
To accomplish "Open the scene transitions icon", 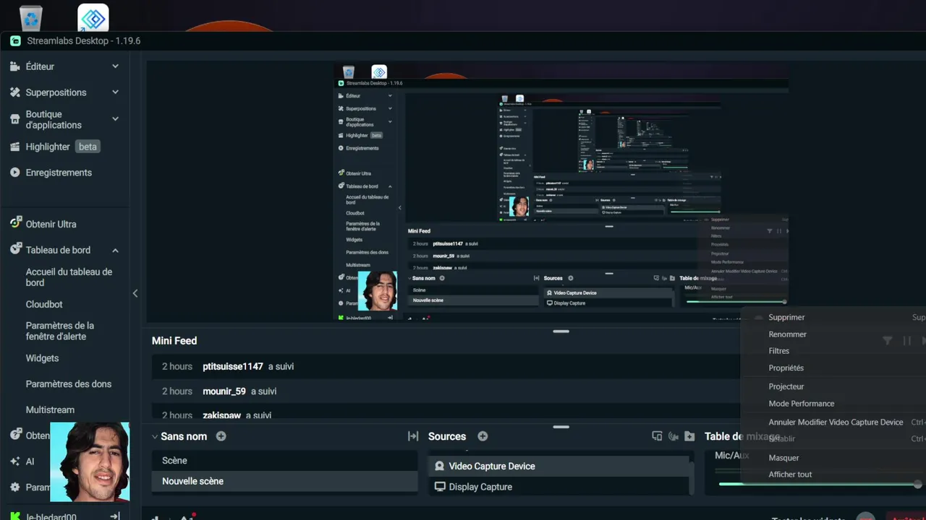I will pos(413,436).
